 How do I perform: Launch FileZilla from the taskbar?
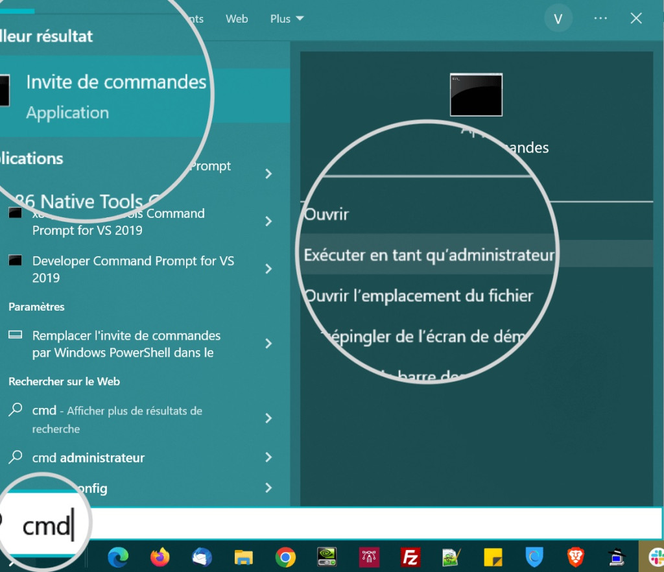[410, 557]
